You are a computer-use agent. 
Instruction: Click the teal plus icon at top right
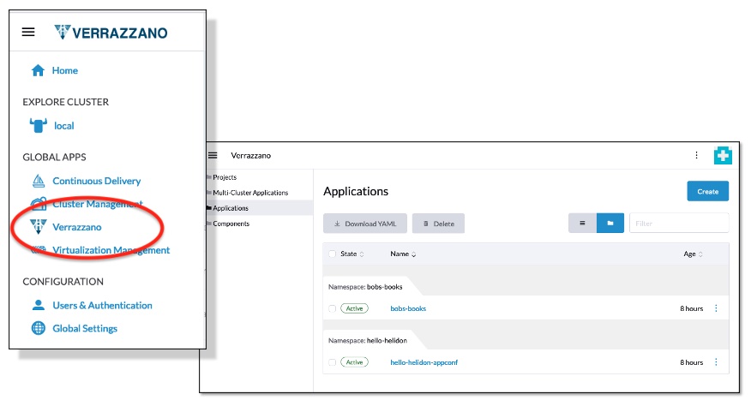pos(723,156)
